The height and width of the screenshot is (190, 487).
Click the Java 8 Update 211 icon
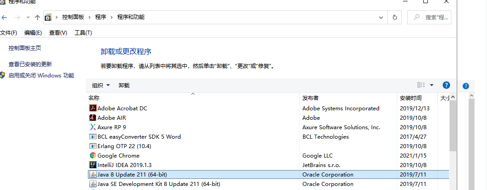93,175
